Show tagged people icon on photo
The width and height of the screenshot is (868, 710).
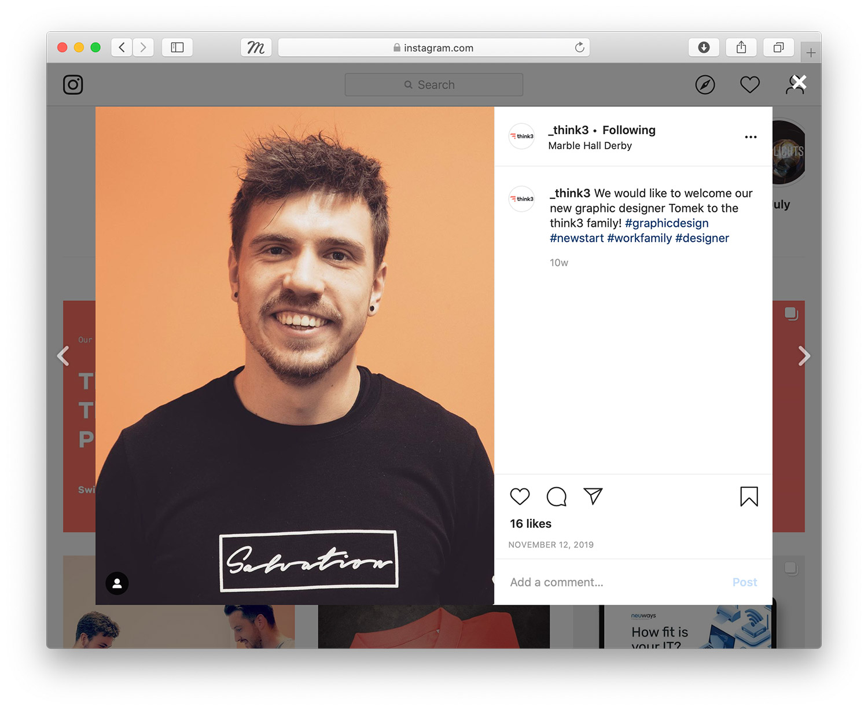117,583
